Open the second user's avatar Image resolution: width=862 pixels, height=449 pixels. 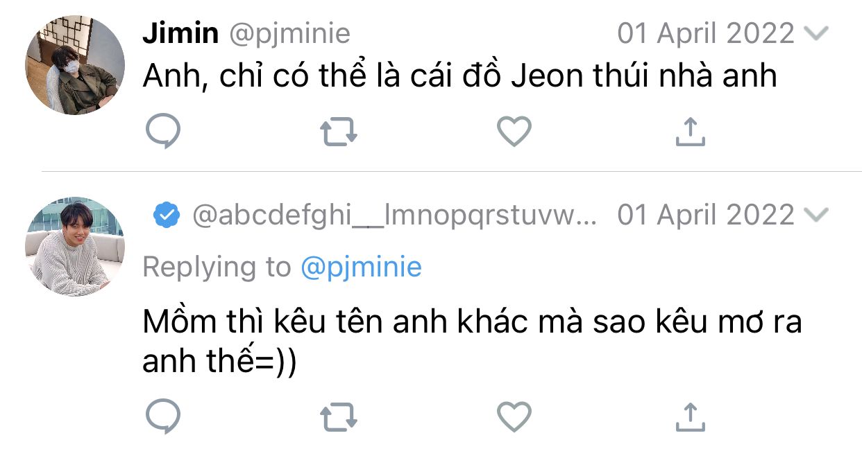(x=75, y=247)
